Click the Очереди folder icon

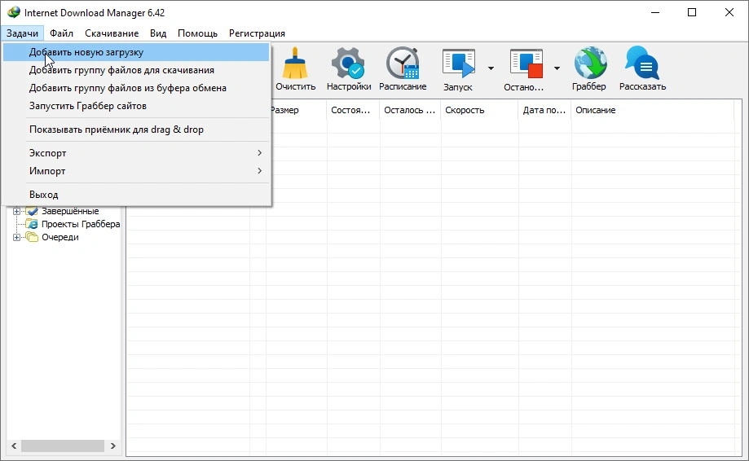32,237
